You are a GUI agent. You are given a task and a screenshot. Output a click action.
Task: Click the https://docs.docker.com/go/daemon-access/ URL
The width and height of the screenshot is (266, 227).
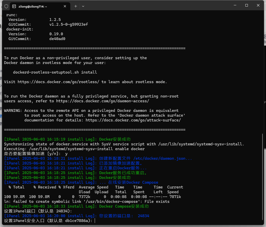pyautogui.click(x=103, y=101)
